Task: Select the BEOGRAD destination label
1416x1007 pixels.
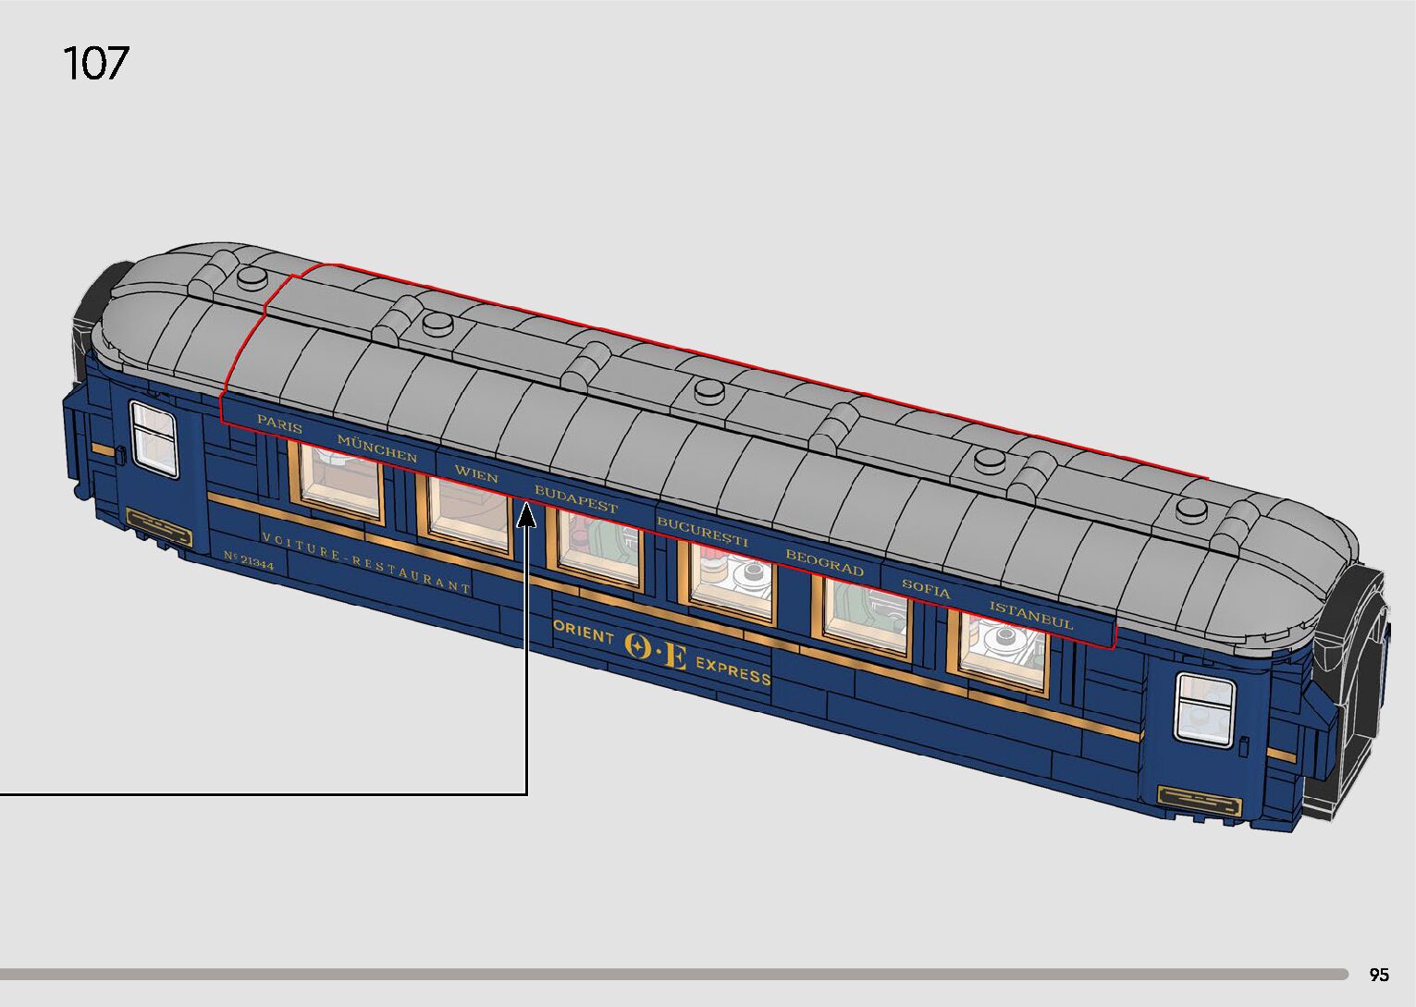Action: coord(824,562)
